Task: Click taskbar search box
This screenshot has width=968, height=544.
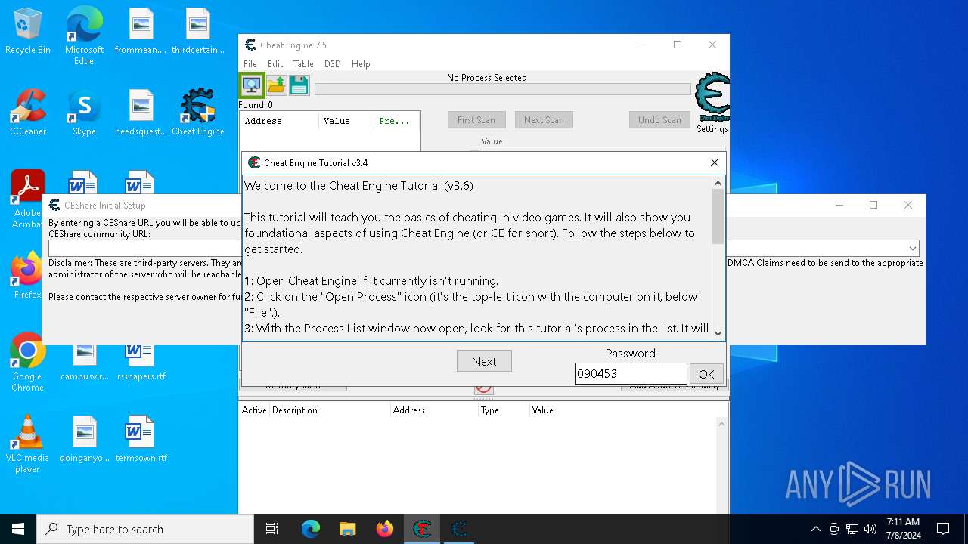Action: point(145,529)
